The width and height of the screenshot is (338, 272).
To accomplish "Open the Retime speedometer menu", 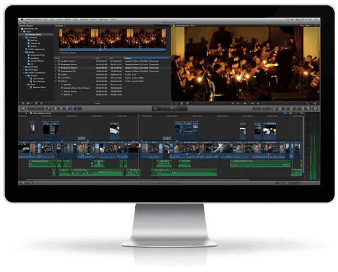I will [x=266, y=109].
